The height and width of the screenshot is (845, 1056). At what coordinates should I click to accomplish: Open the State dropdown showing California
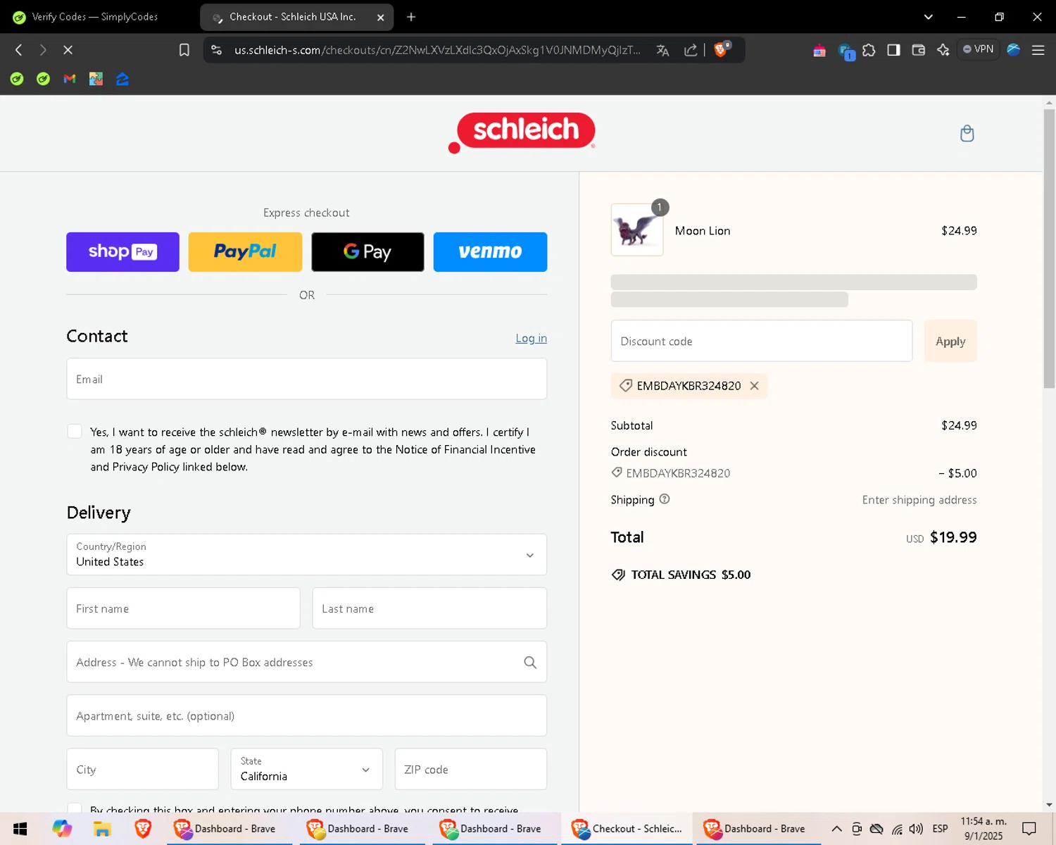pos(307,769)
